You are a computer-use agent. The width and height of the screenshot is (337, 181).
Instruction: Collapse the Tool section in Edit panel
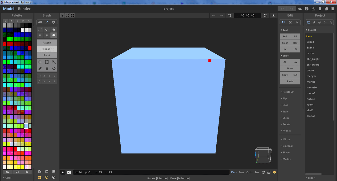tap(284, 30)
